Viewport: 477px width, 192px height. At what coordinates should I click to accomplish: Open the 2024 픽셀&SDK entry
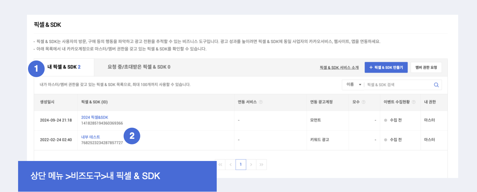point(95,117)
